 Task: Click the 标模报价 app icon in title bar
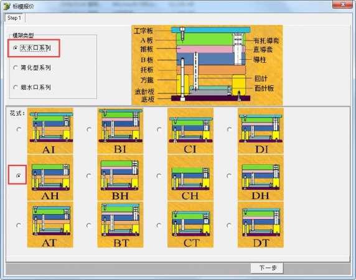[7, 6]
